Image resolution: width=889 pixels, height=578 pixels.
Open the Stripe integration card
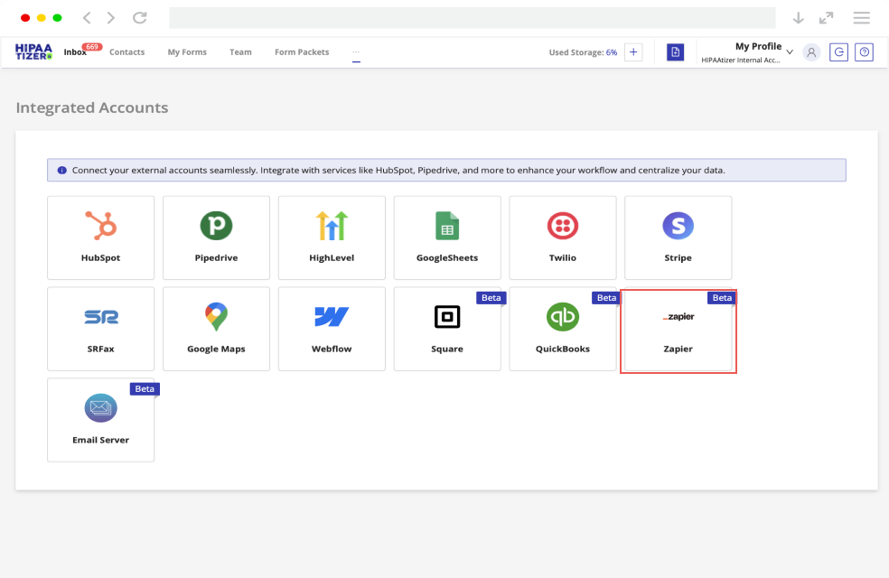click(x=678, y=238)
